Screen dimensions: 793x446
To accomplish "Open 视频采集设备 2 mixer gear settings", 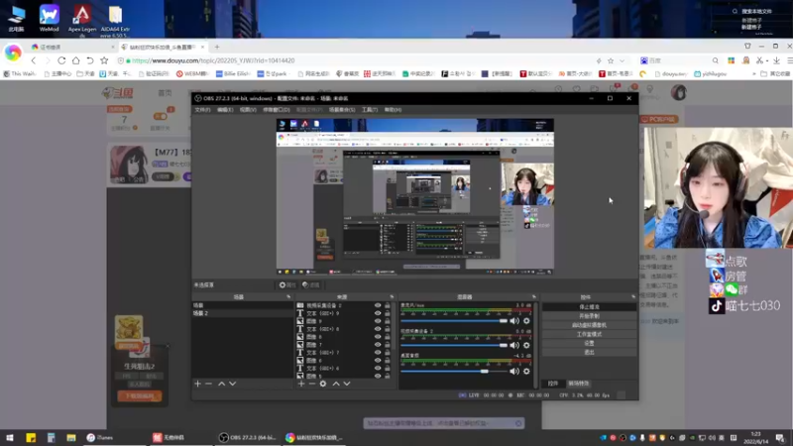I will click(x=526, y=345).
